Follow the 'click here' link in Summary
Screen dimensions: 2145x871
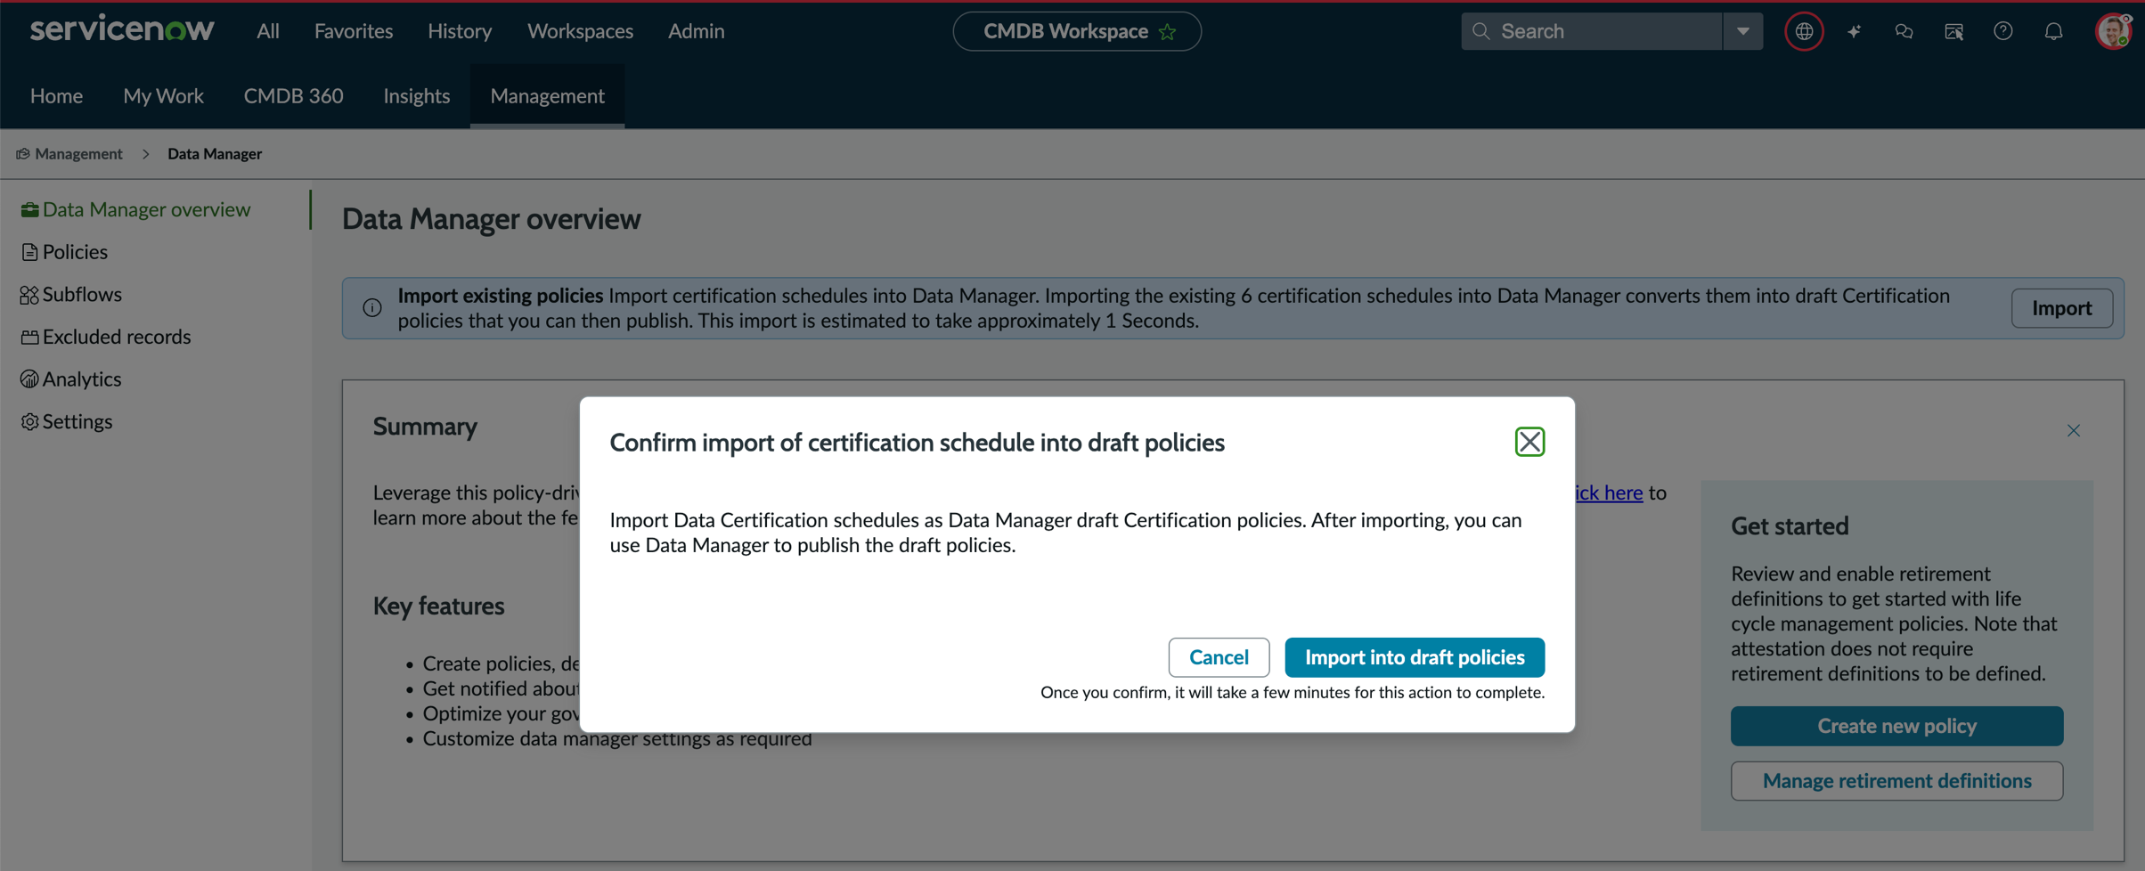point(1608,492)
